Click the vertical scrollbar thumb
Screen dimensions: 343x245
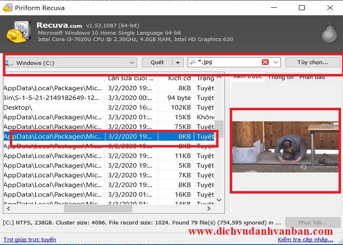click(x=219, y=129)
